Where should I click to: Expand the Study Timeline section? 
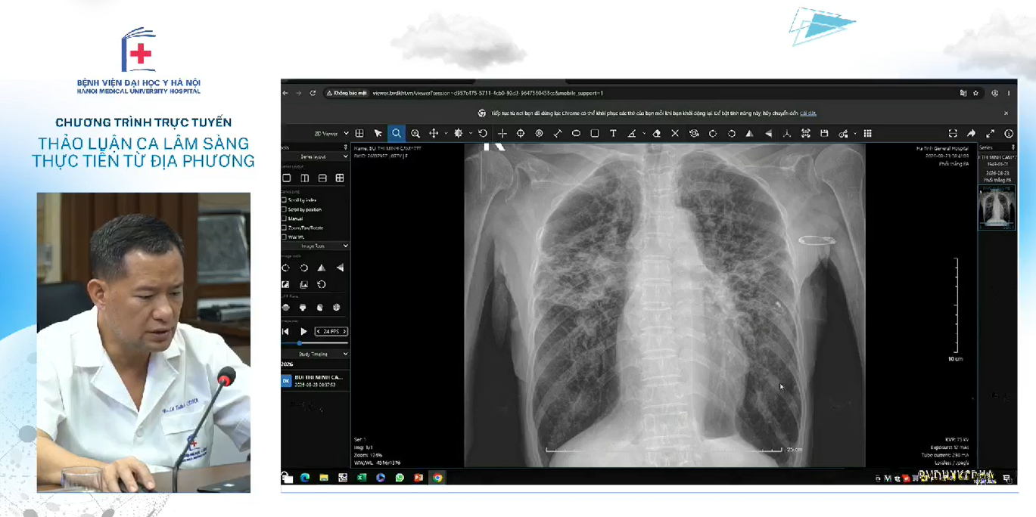pos(316,354)
